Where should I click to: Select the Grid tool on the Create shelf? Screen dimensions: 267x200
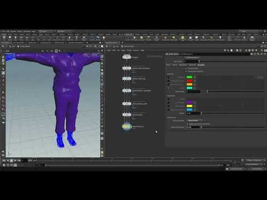27,38
